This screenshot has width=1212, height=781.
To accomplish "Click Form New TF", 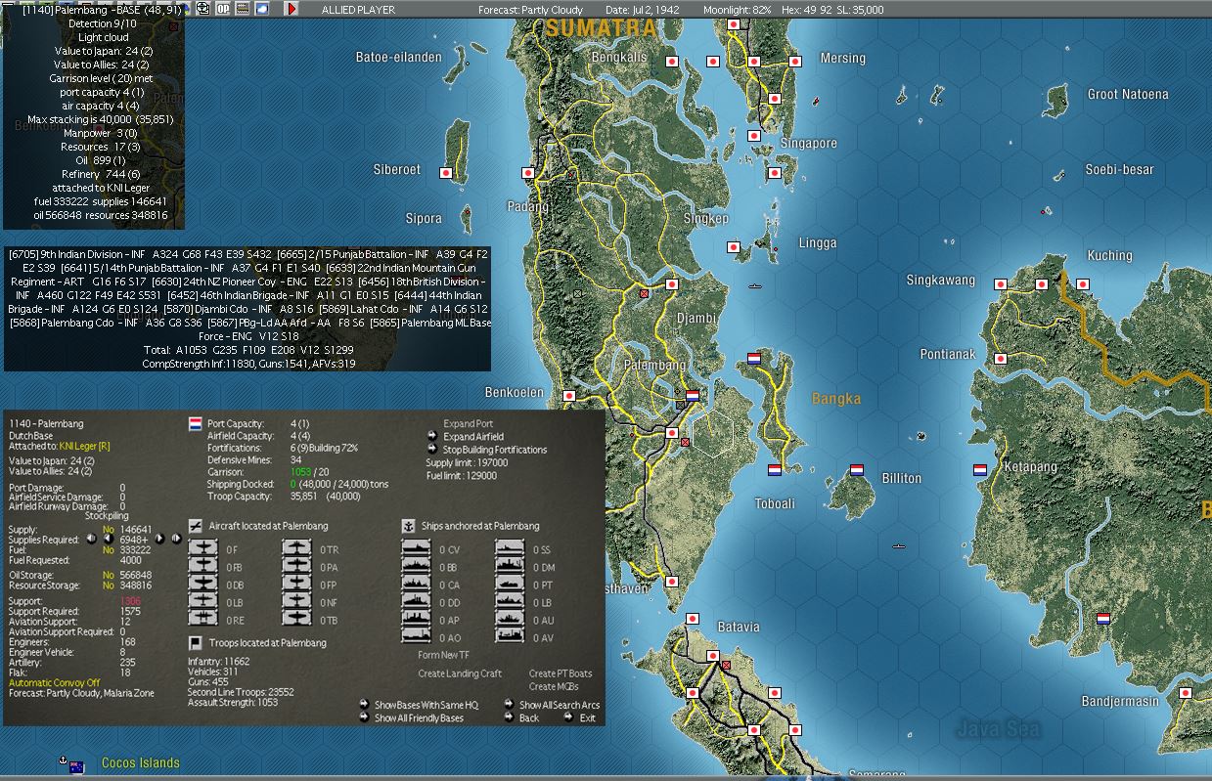I will click(x=443, y=656).
